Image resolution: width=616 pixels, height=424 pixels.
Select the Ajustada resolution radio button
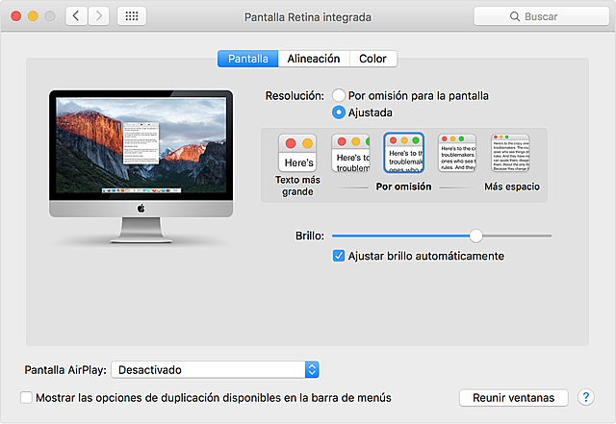(338, 112)
